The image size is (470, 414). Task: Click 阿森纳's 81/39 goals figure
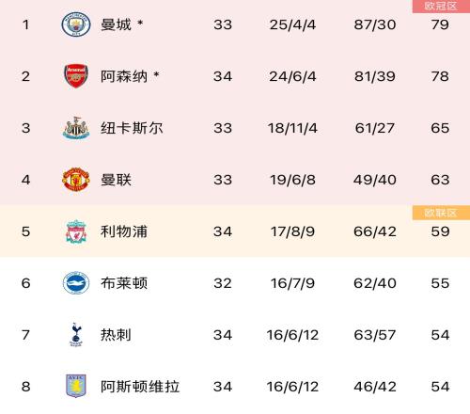pyautogui.click(x=375, y=76)
